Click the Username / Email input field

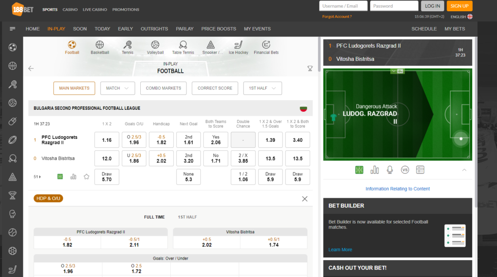point(343,6)
